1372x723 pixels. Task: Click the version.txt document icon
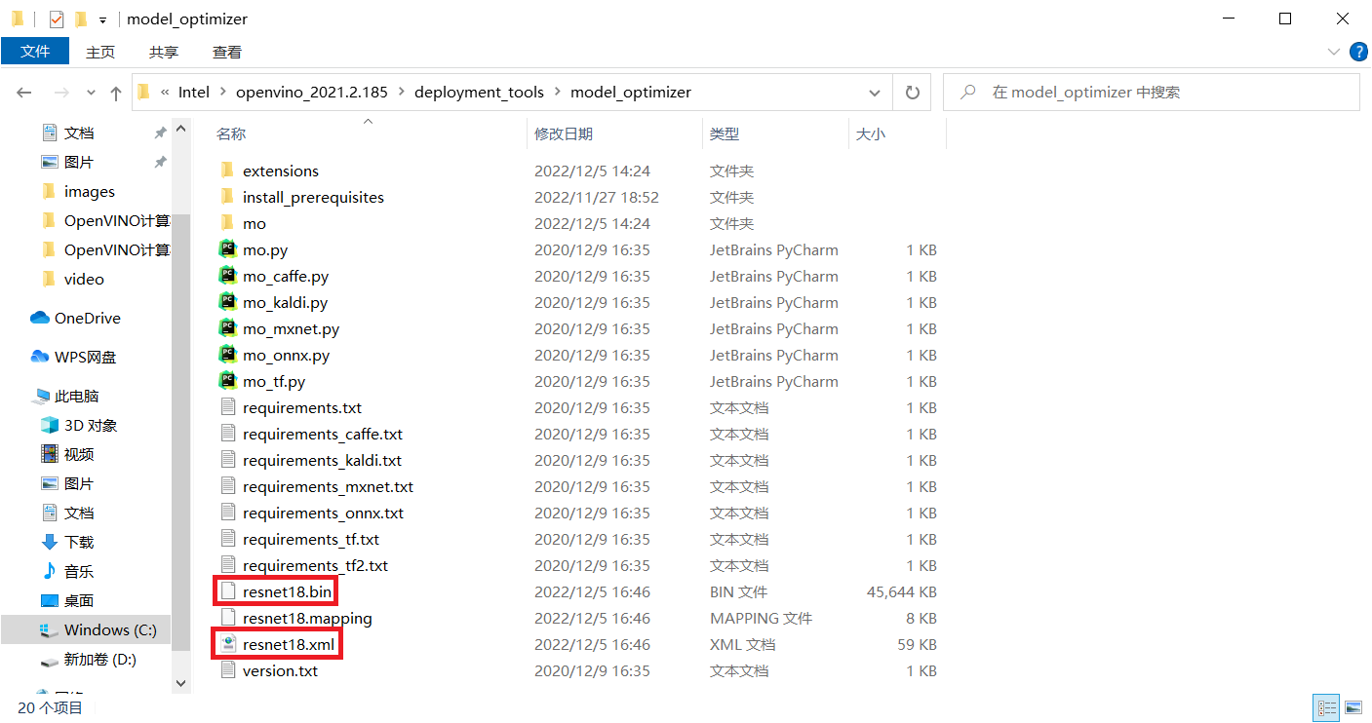tap(227, 670)
